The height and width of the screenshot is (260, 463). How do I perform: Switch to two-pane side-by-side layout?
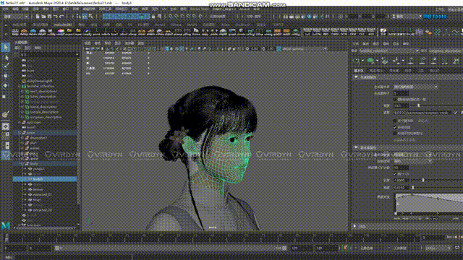(6, 145)
